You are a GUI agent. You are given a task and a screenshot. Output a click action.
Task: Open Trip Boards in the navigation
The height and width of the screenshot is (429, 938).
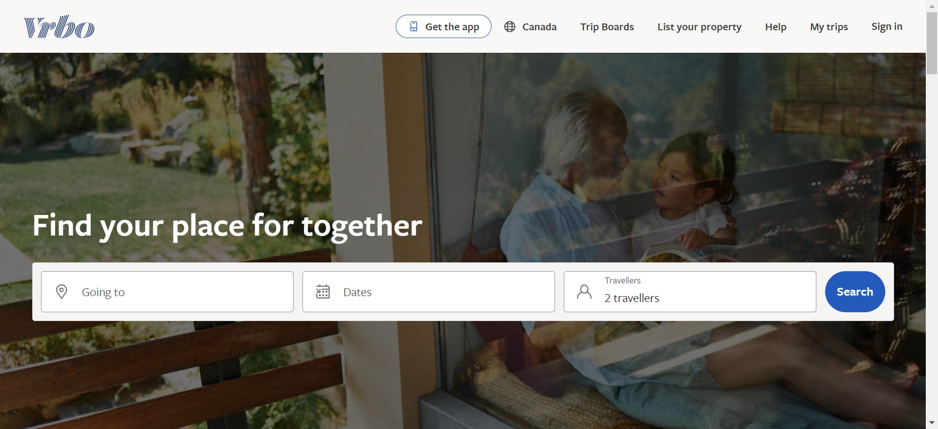click(x=607, y=27)
